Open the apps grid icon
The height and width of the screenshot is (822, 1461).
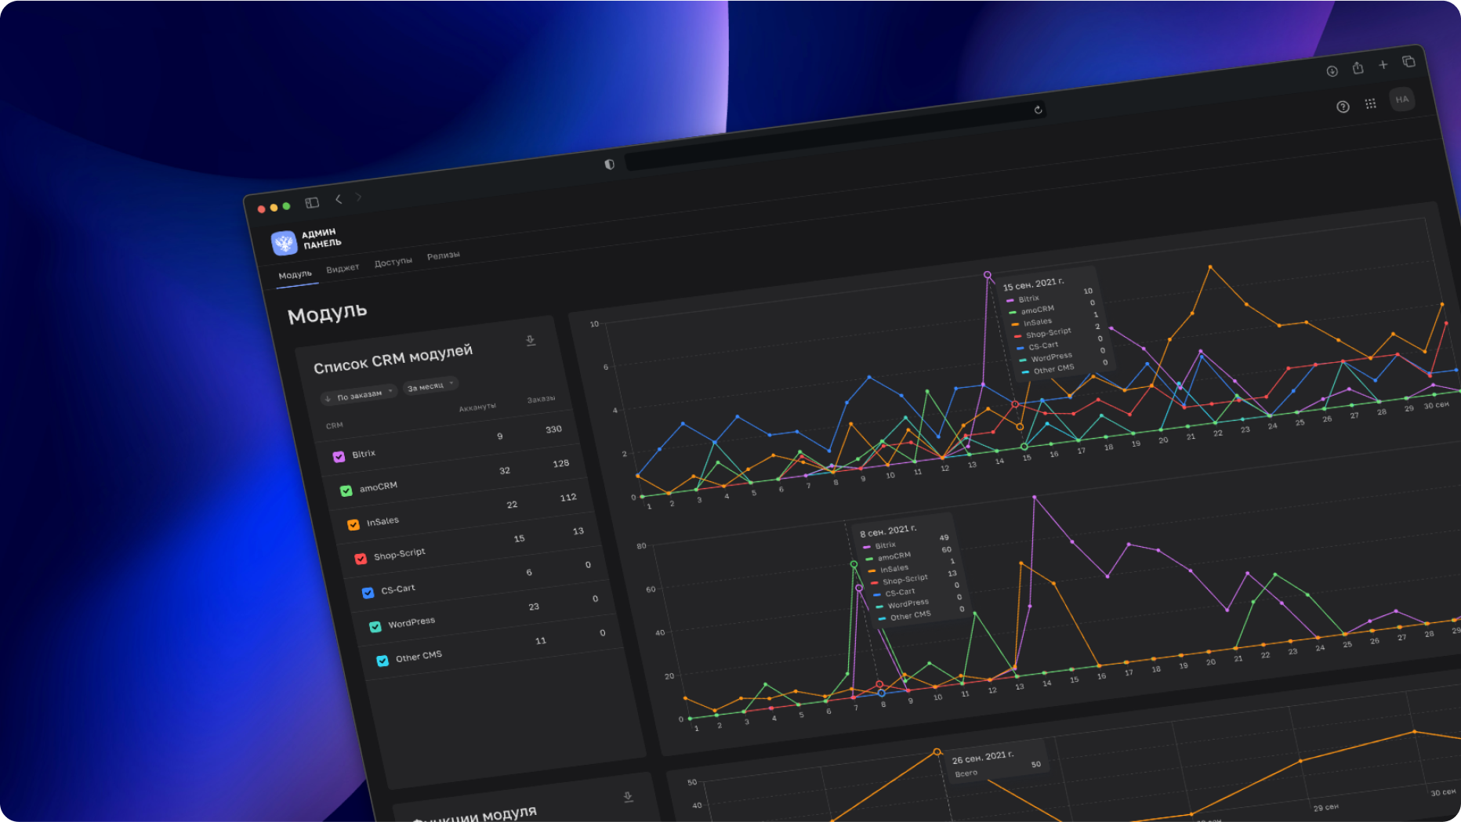tap(1370, 103)
